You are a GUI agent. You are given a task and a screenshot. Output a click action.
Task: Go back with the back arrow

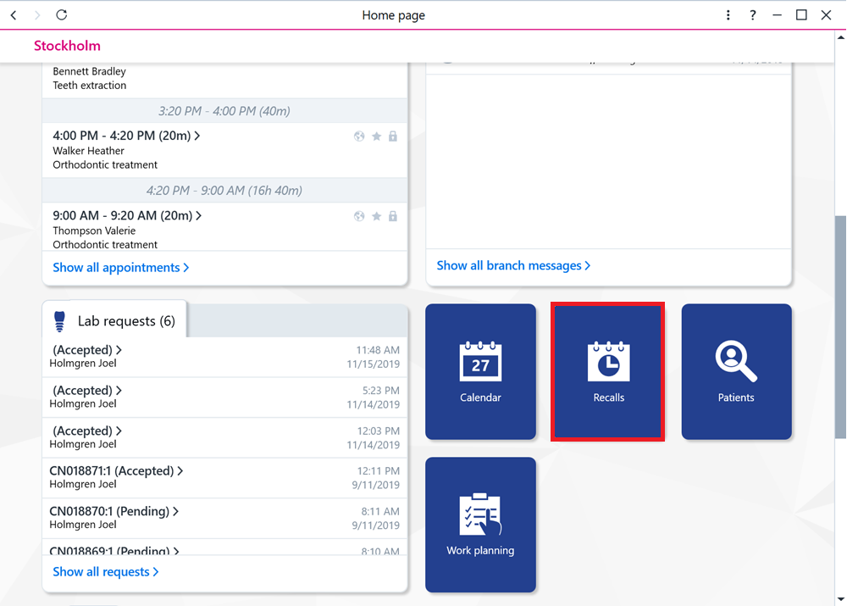pyautogui.click(x=14, y=15)
